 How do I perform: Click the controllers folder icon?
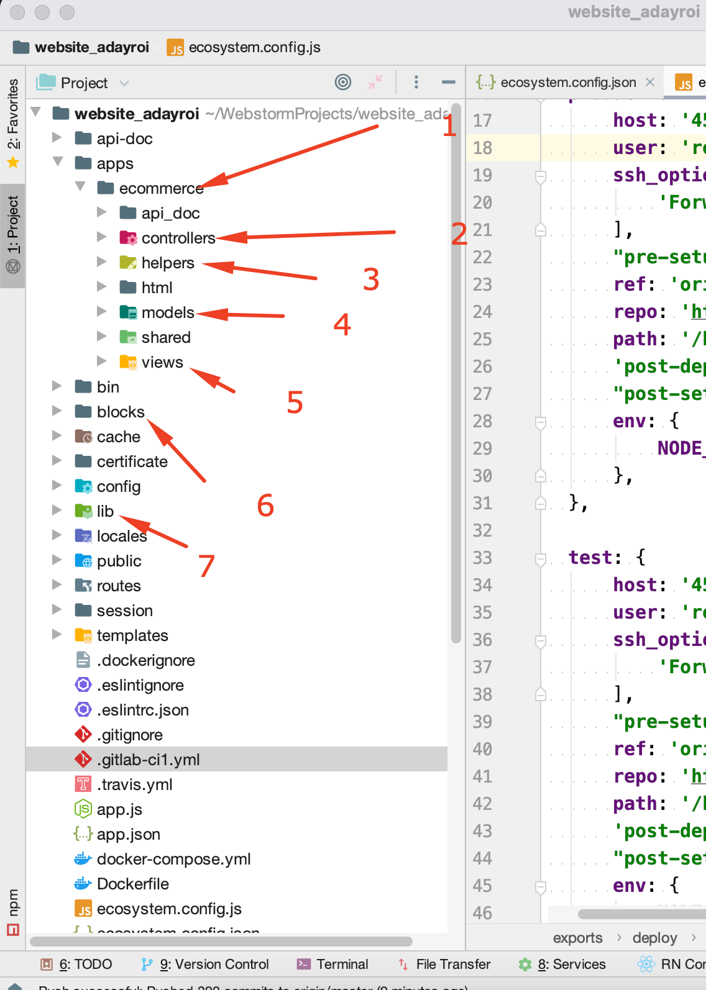click(x=128, y=238)
